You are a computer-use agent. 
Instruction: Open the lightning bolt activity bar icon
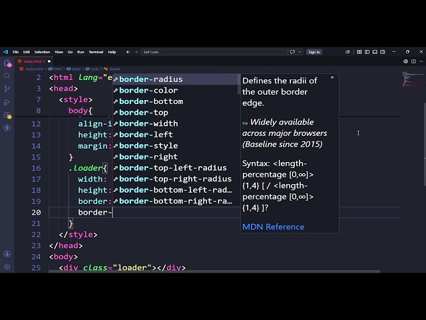(7, 127)
